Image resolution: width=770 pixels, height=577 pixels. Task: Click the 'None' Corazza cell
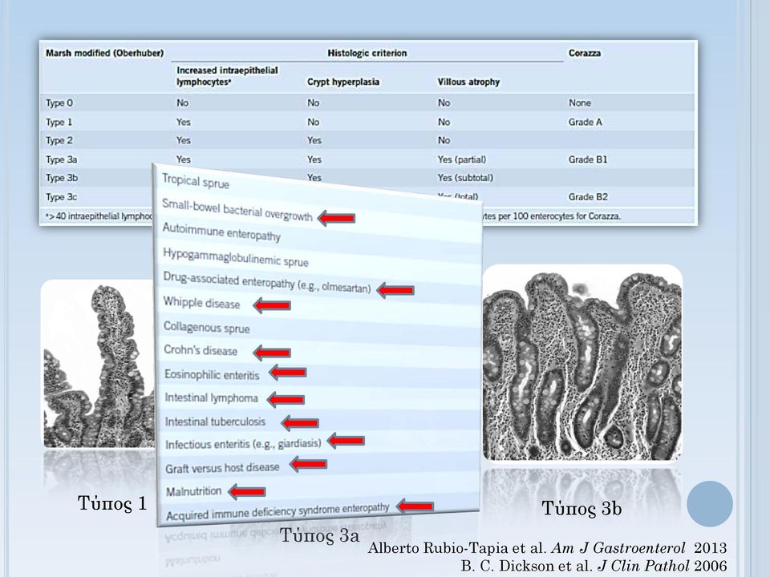click(x=579, y=103)
